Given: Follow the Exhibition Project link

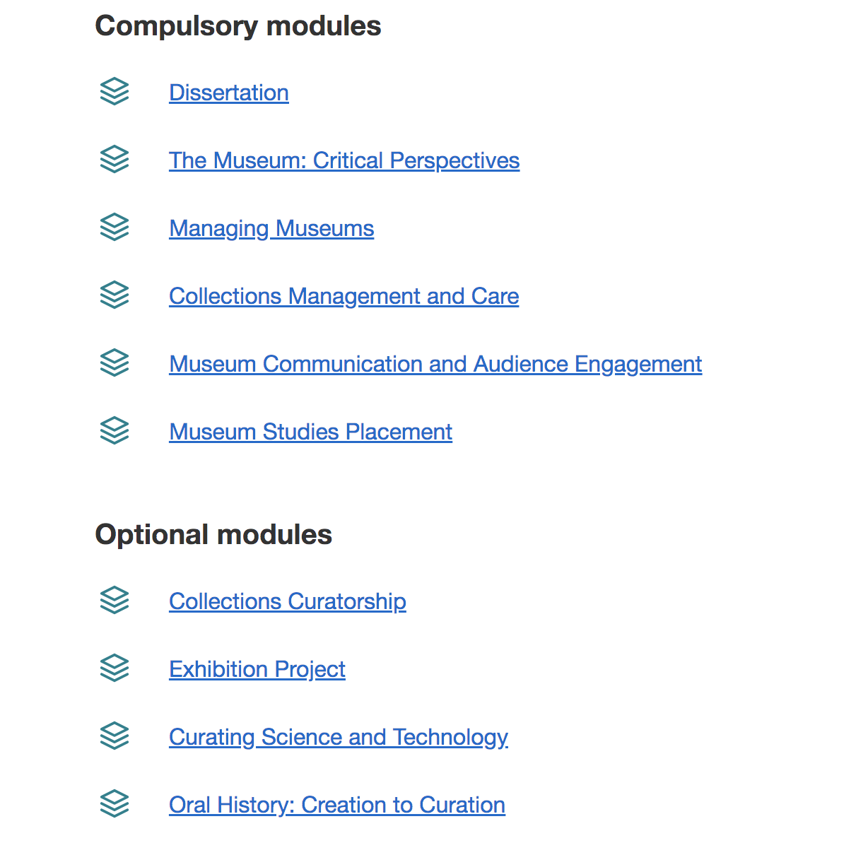Looking at the screenshot, I should (257, 669).
